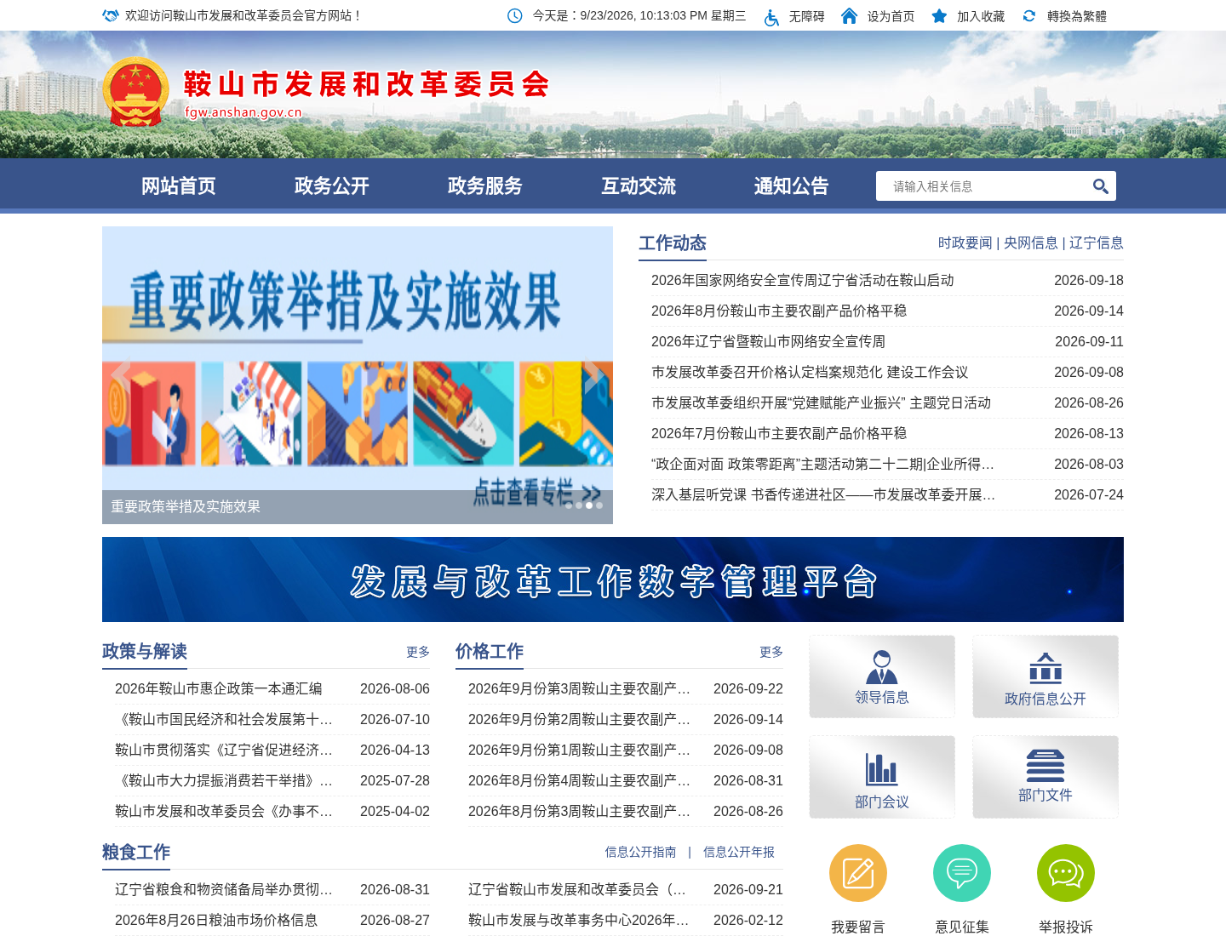Click the traditional Chinese conversion refresh icon
Viewport: 1226px width, 936px height.
1029,16
